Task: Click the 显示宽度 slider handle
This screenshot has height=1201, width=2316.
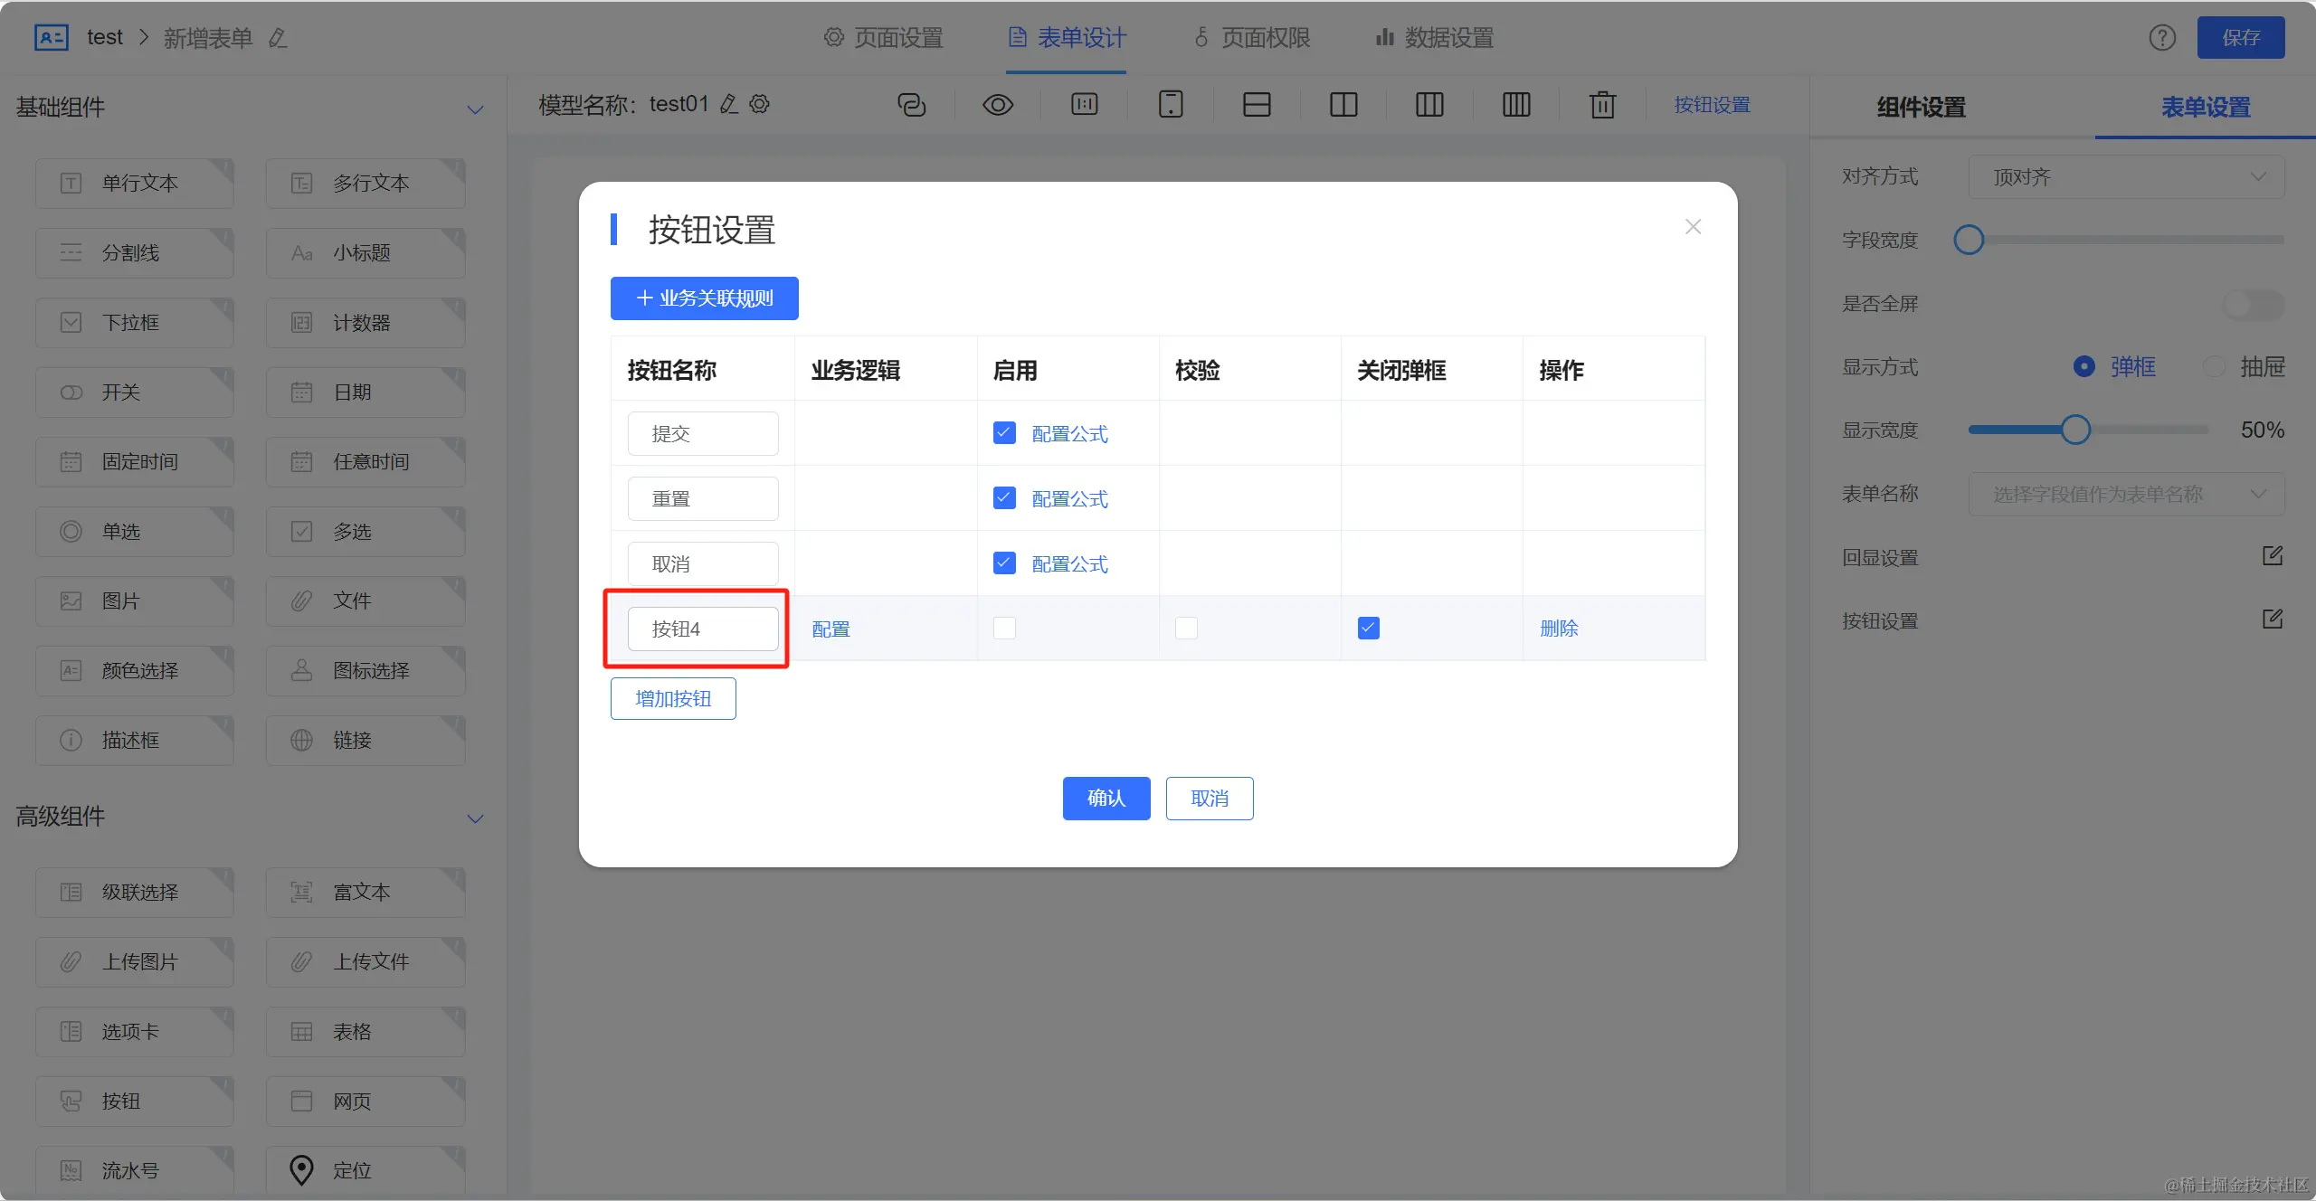Action: (x=2075, y=430)
